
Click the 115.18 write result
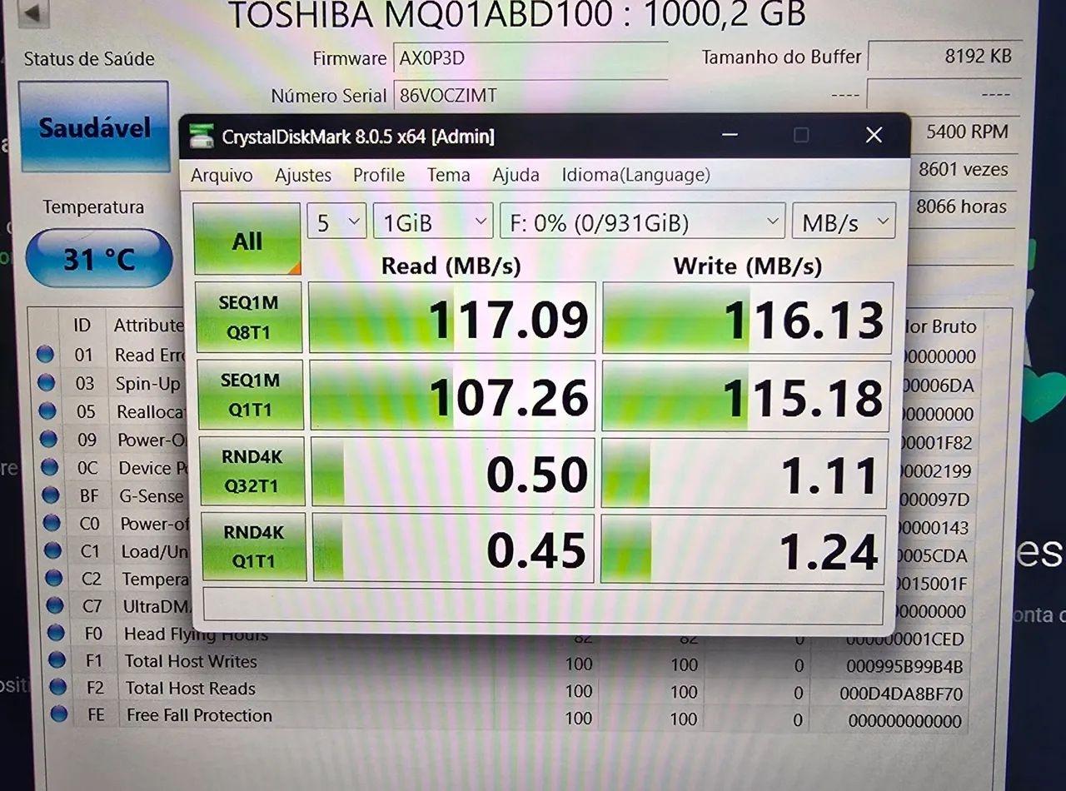pyautogui.click(x=746, y=396)
